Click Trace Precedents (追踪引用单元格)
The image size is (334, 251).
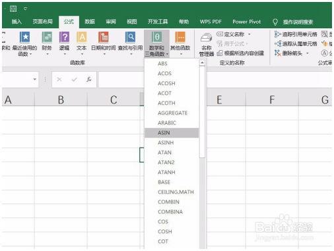tap(296, 34)
